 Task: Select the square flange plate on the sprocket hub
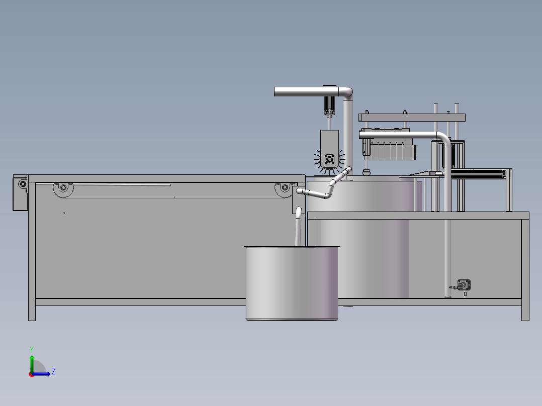[x=330, y=158]
